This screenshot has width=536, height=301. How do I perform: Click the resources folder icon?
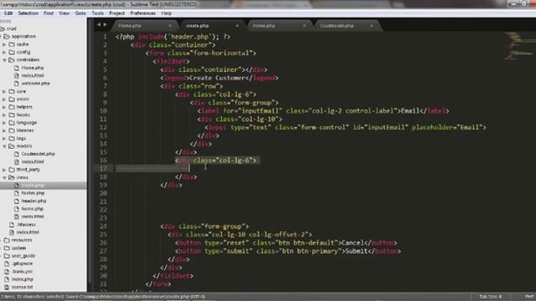pos(7,240)
